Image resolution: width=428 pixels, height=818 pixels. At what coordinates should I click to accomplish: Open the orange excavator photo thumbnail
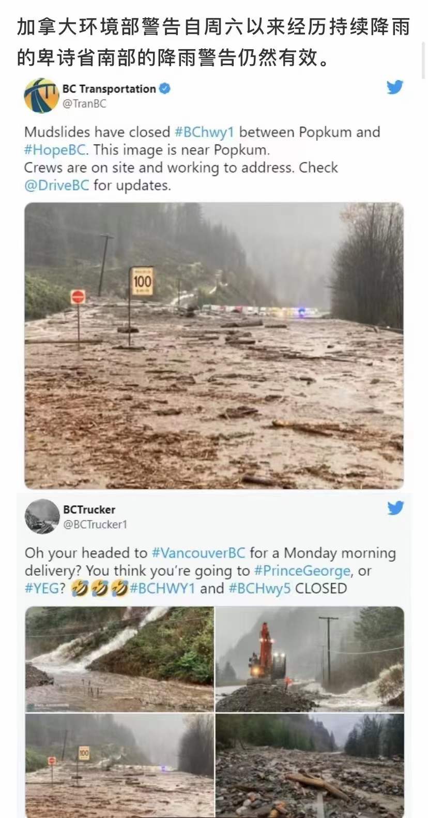click(310, 659)
